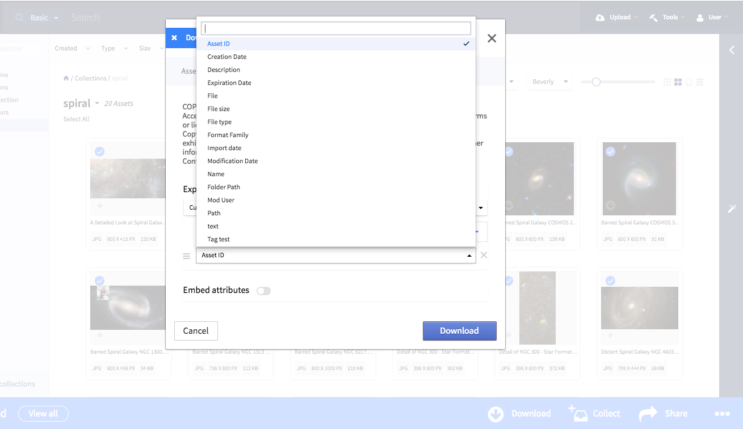
Task: Uncheck Barred Spiral Galaxy COSMOS 2 asset
Action: (509, 152)
